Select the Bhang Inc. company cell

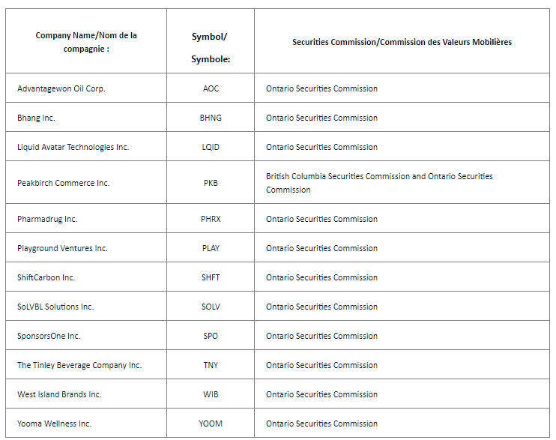pyautogui.click(x=36, y=118)
